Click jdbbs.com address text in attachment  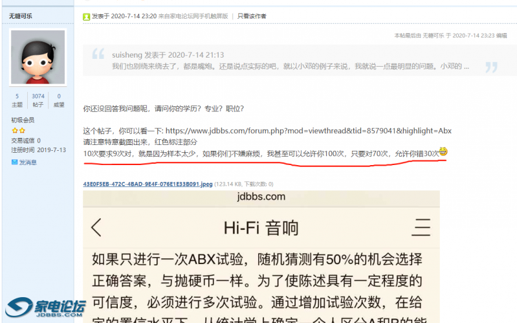(261, 197)
